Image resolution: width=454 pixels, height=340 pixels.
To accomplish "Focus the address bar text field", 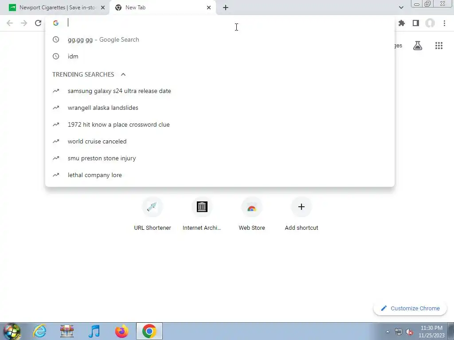I will [220, 23].
